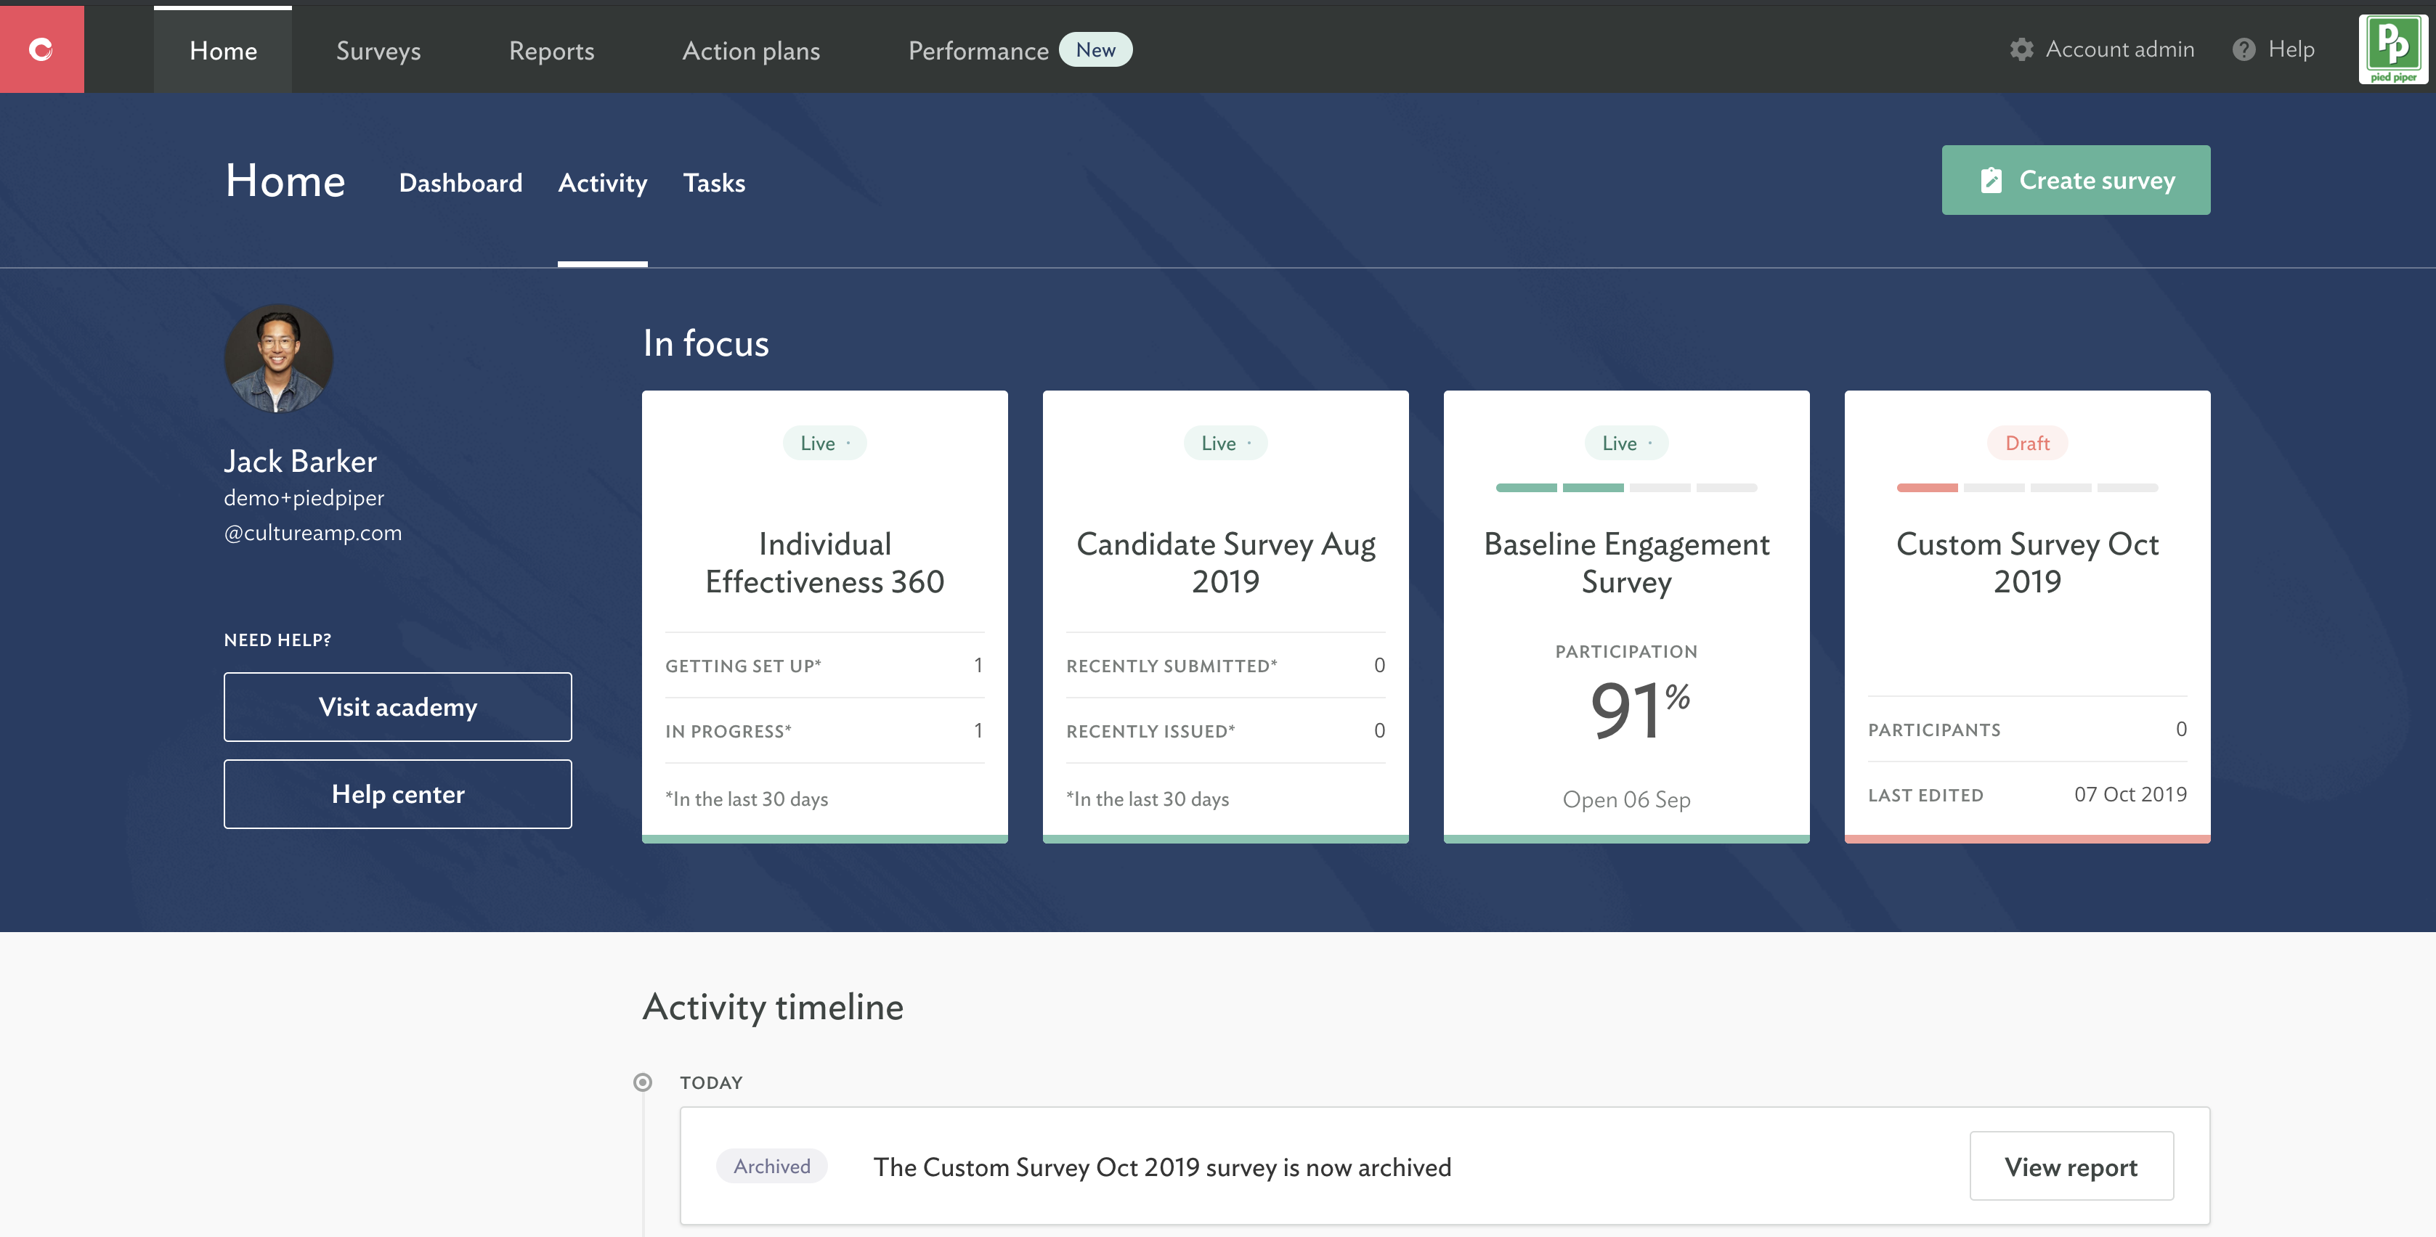The width and height of the screenshot is (2436, 1237).
Task: Open the Pied Piper company logo
Action: pos(2392,49)
